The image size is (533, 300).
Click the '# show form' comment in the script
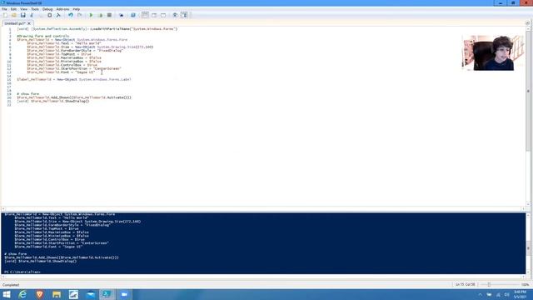pos(27,94)
